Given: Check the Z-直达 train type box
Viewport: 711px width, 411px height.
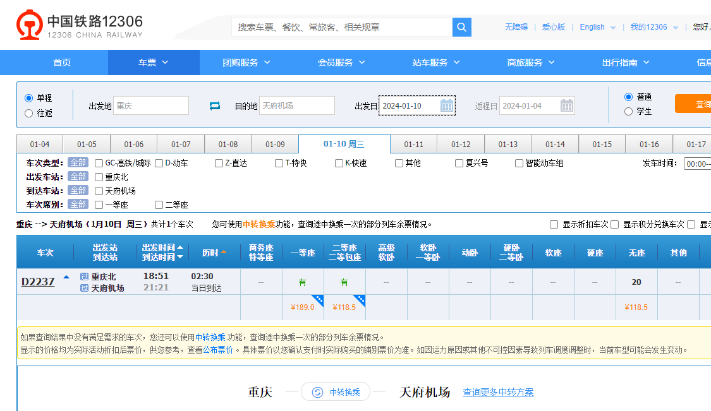Looking at the screenshot, I should [x=219, y=163].
